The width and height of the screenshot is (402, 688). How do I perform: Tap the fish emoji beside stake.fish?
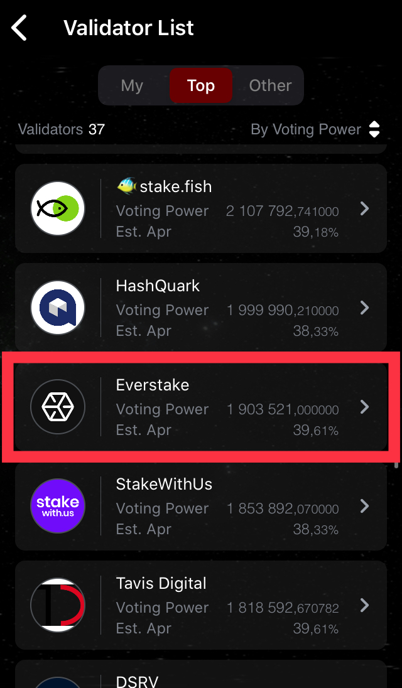[127, 186]
